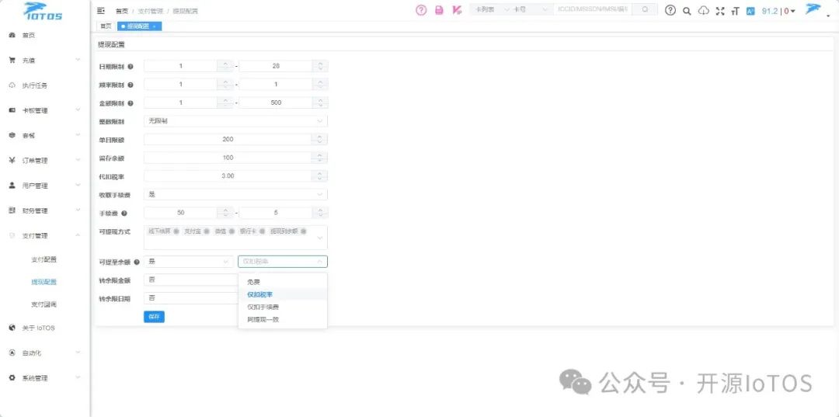Viewport: 839px width, 417px height.
Task: Open the pink question-mark help icon
Action: [x=421, y=10]
